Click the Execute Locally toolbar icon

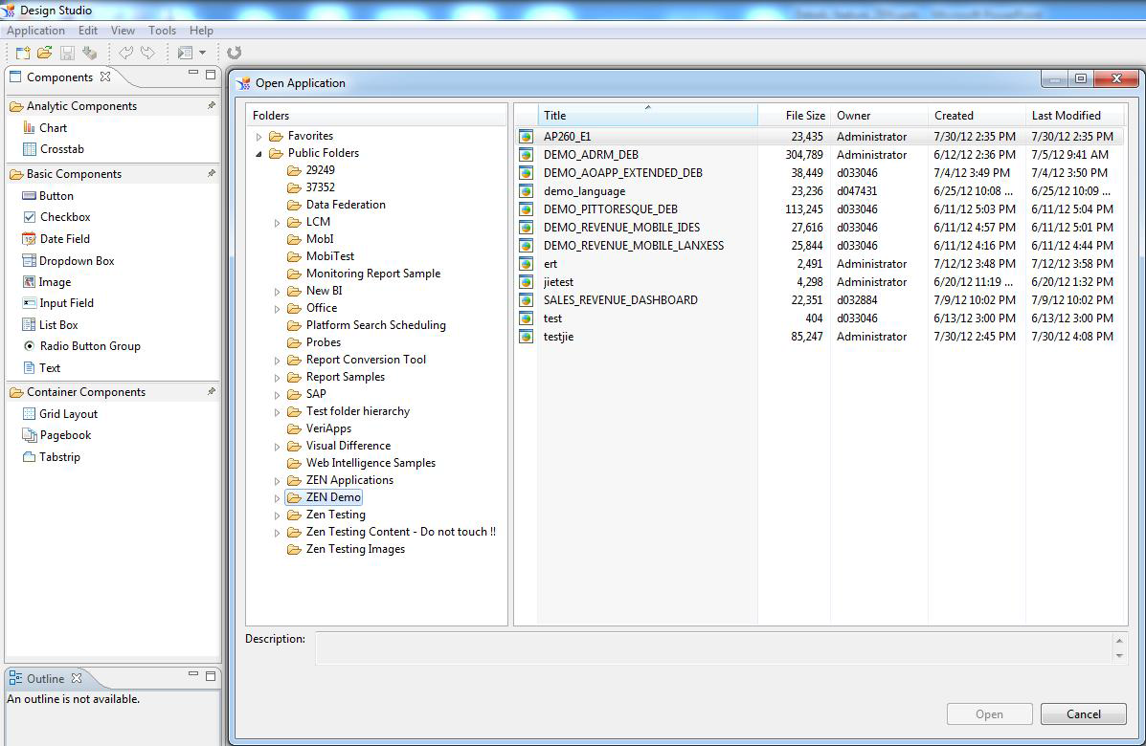pos(185,53)
